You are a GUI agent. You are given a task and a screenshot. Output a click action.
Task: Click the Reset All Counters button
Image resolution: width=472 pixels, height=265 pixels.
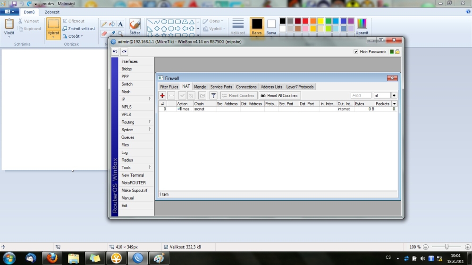pyautogui.click(x=279, y=96)
